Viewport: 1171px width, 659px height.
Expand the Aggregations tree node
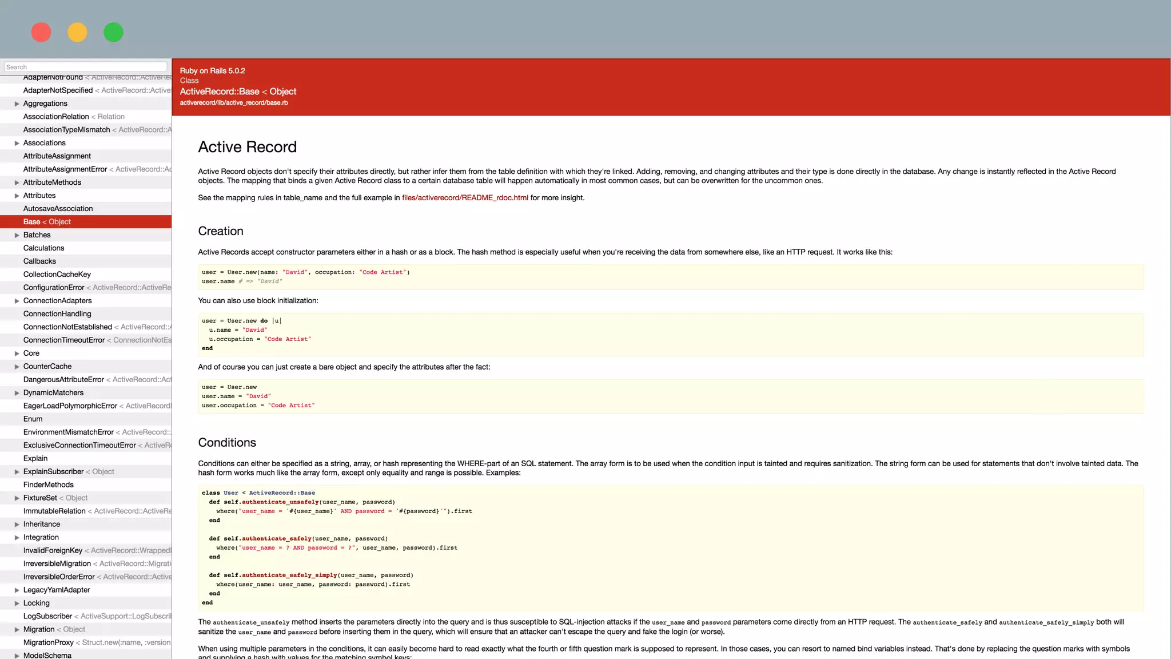coord(17,104)
